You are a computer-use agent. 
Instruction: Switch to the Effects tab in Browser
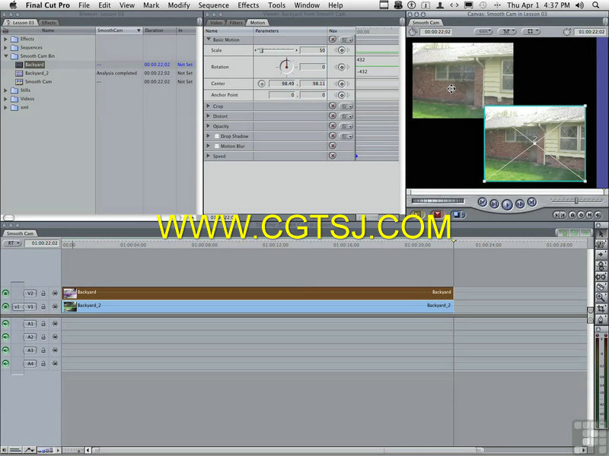(49, 23)
